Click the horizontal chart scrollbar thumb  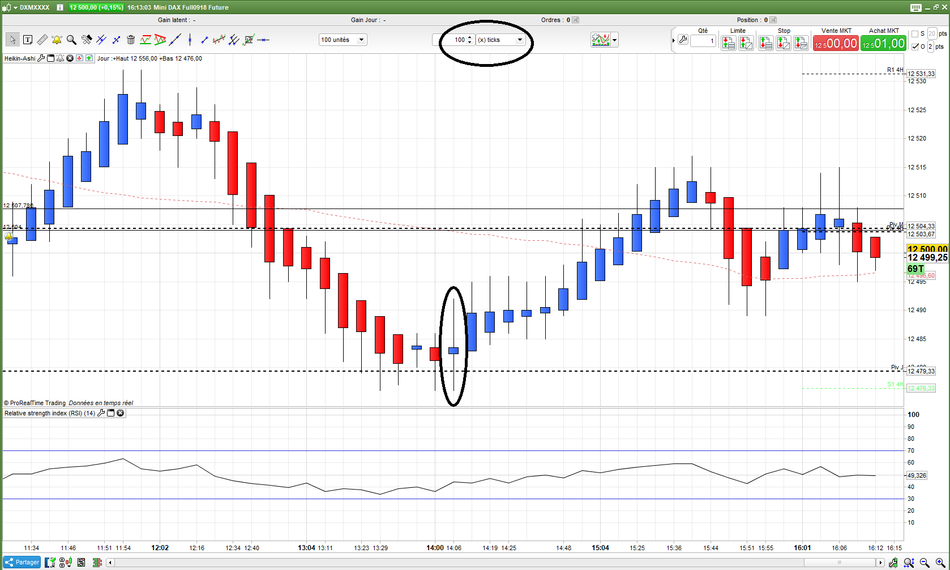(839, 563)
